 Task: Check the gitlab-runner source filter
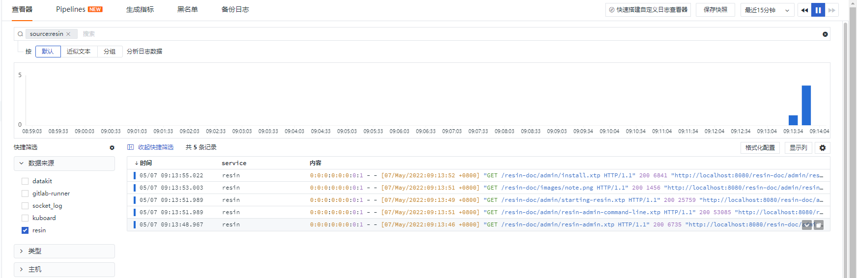pos(25,194)
